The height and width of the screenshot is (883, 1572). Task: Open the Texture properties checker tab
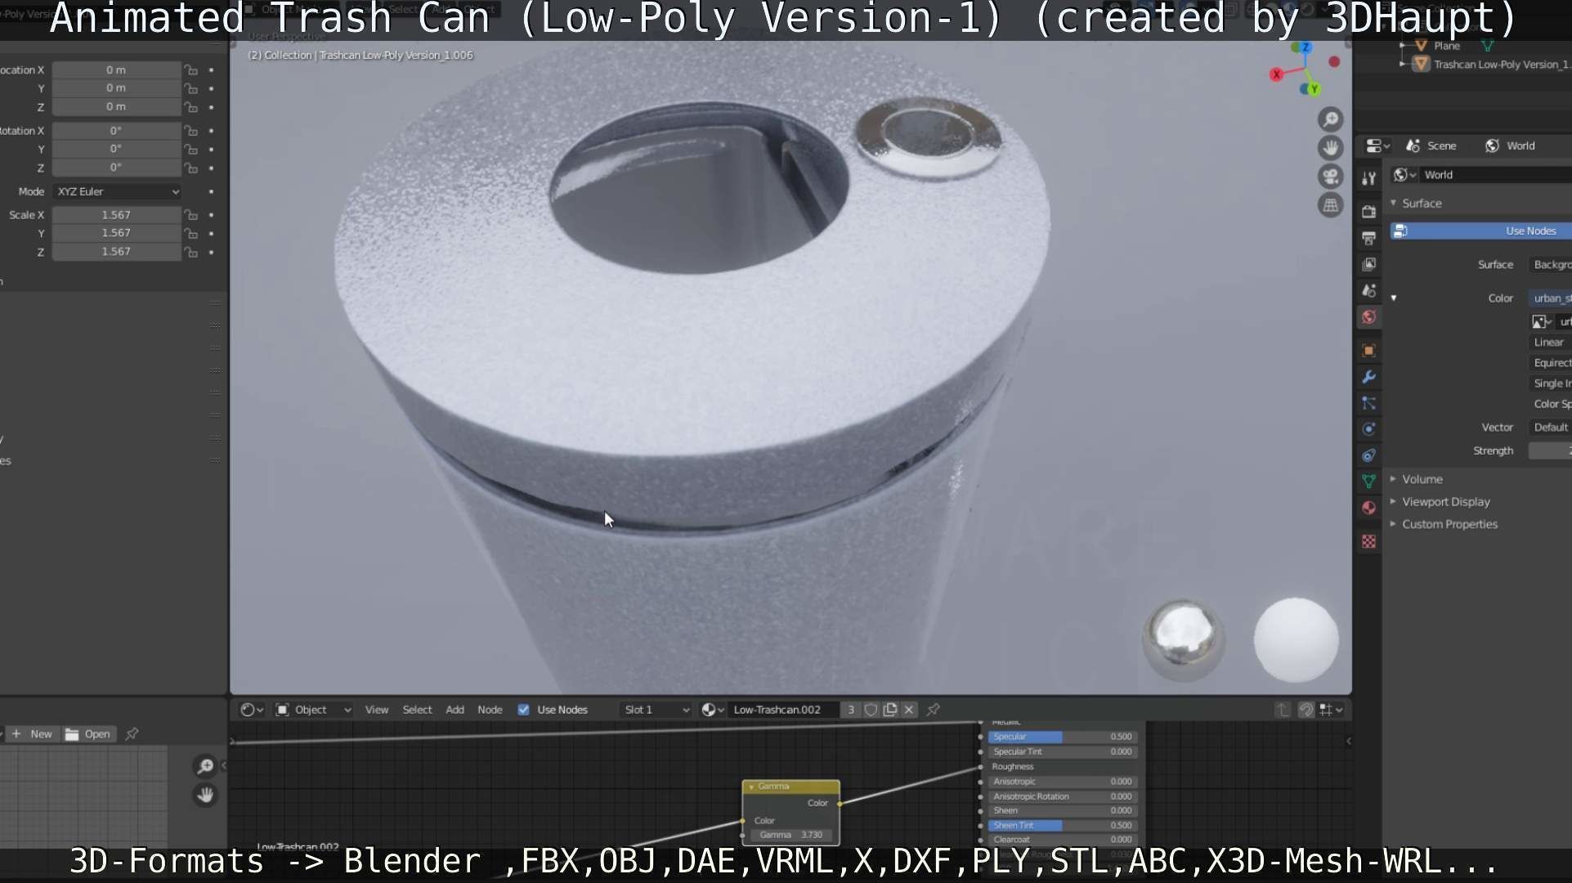tap(1368, 541)
